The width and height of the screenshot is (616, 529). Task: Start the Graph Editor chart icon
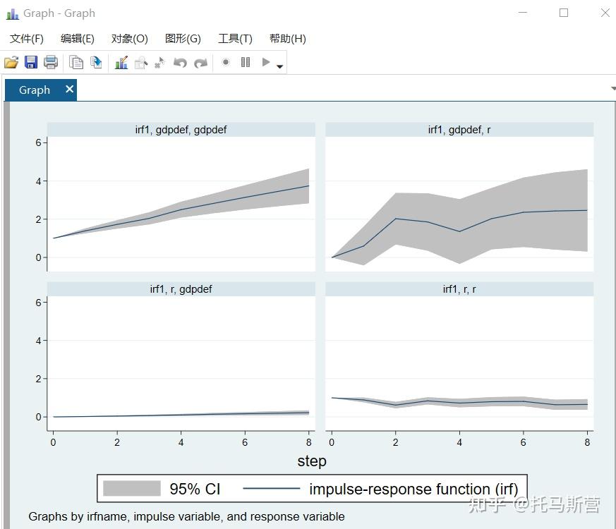tap(121, 63)
